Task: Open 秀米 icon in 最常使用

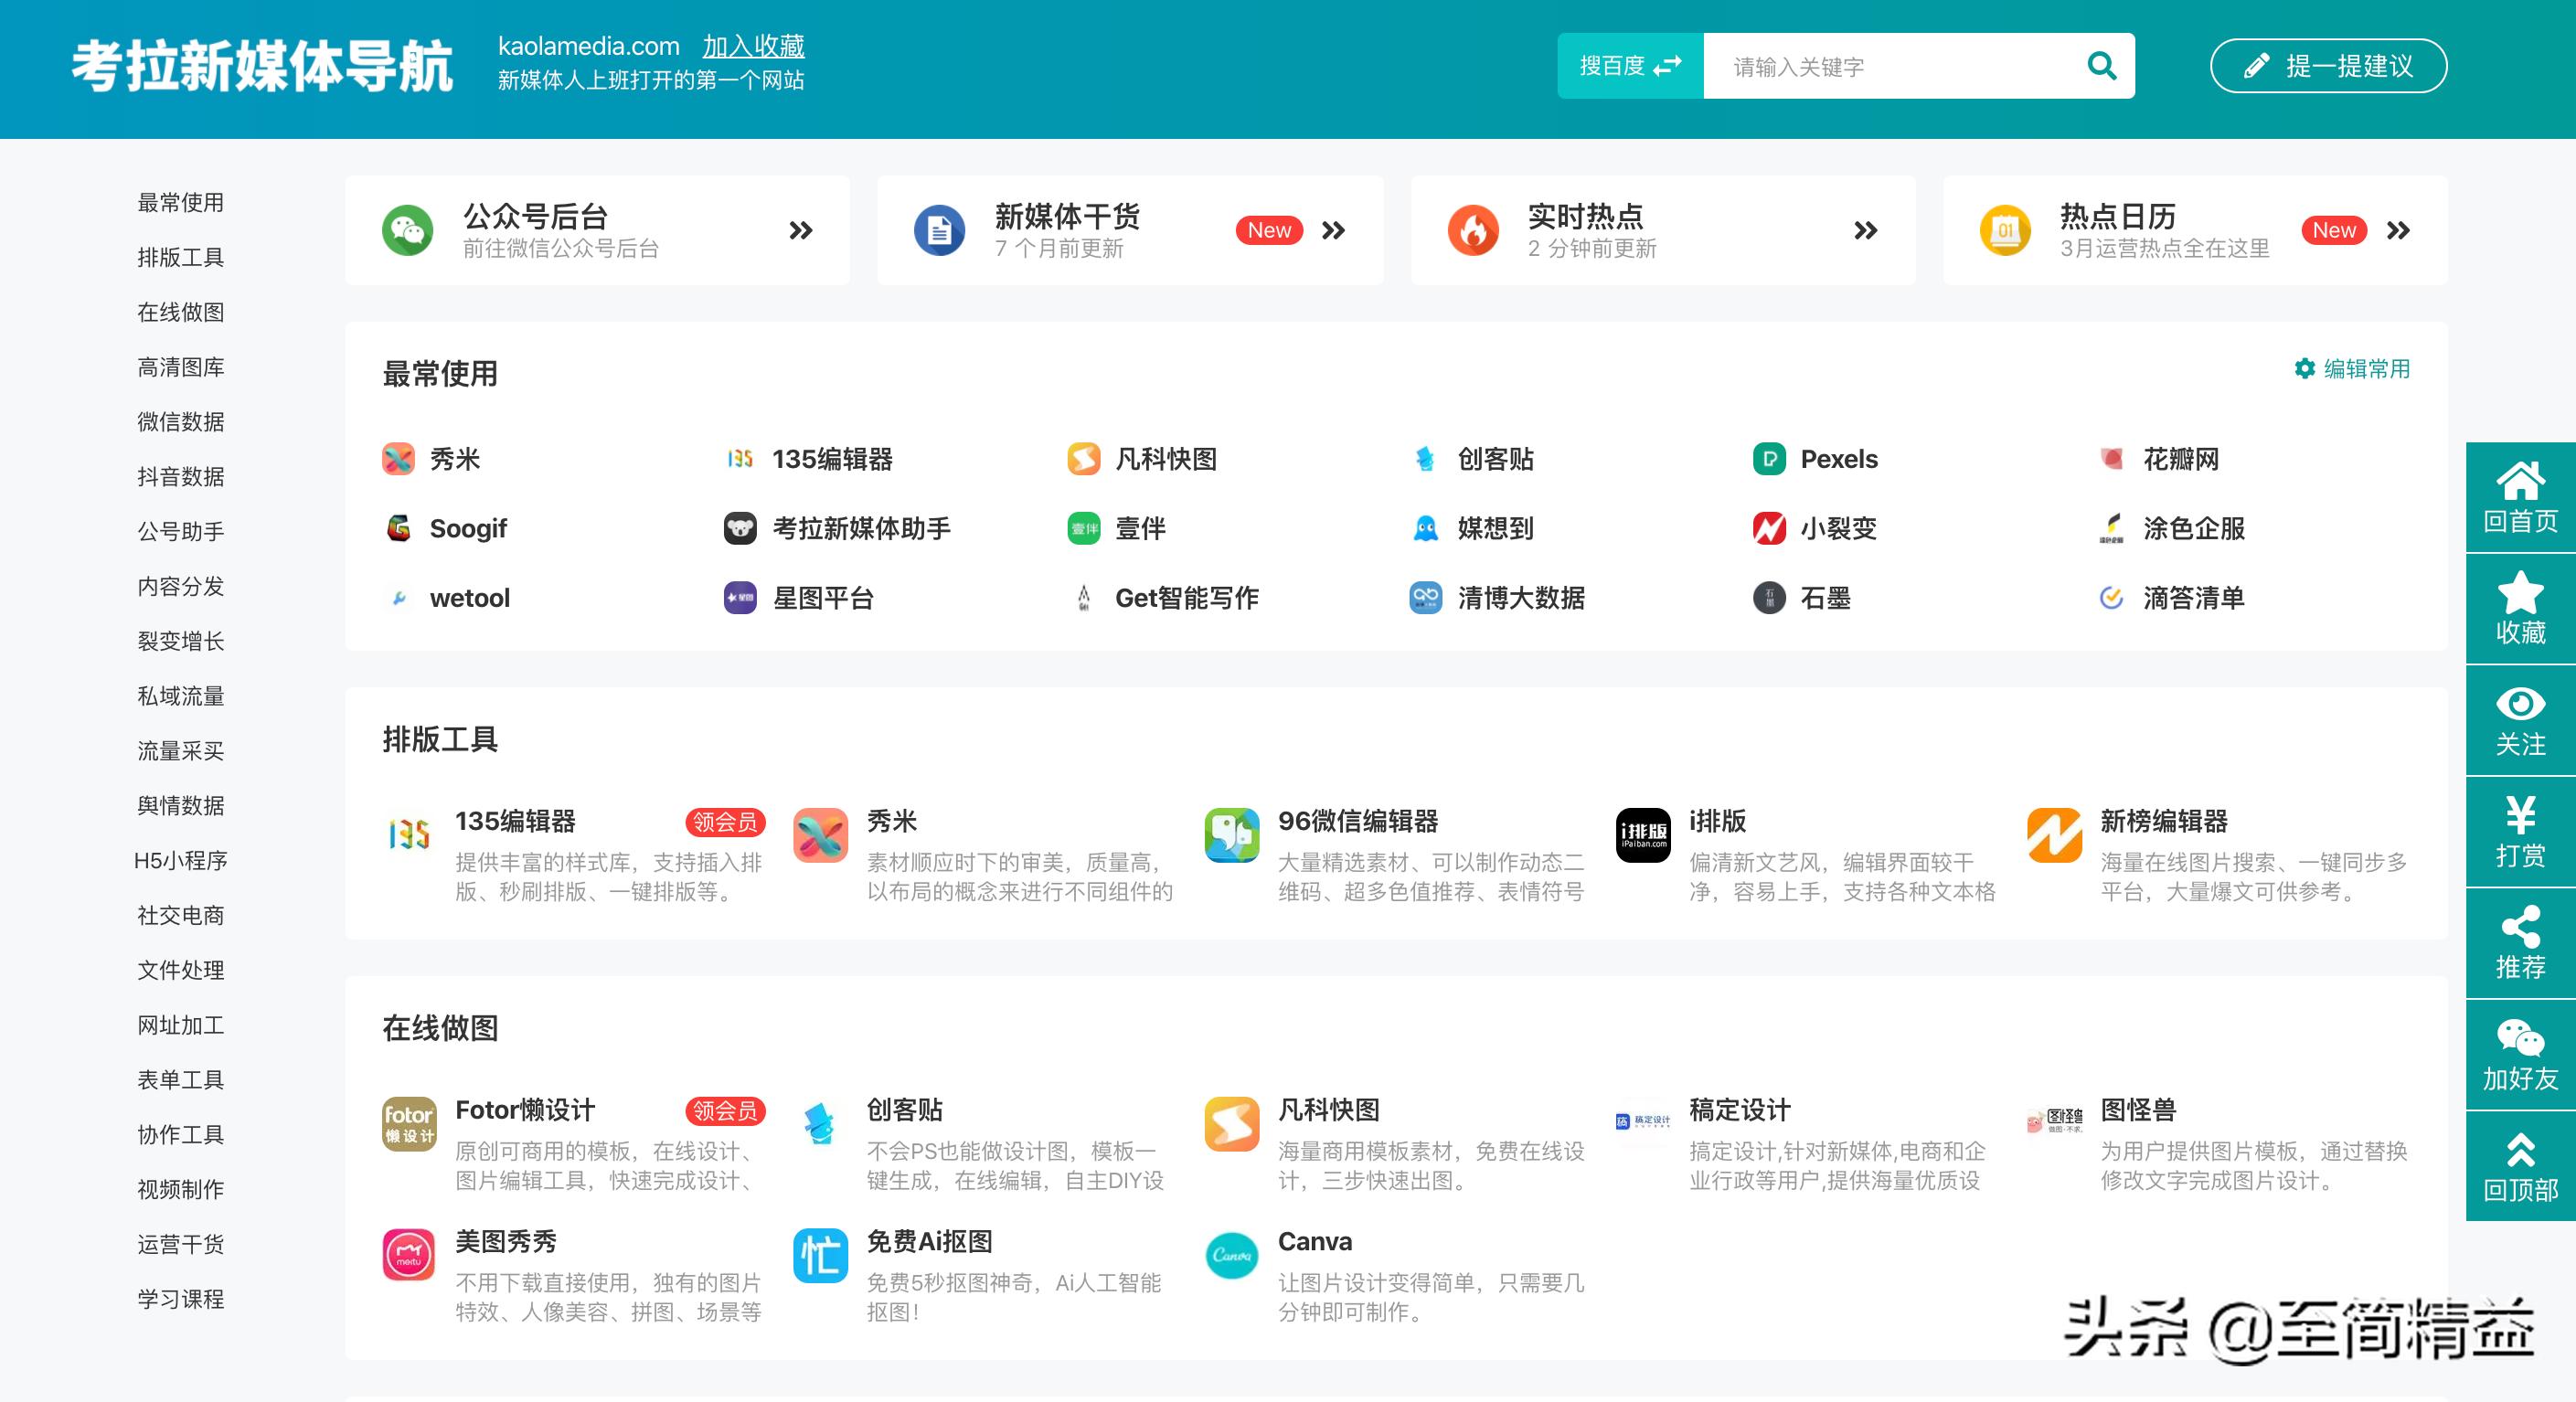Action: [398, 459]
